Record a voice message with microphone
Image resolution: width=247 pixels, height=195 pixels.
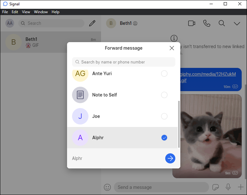(228, 187)
